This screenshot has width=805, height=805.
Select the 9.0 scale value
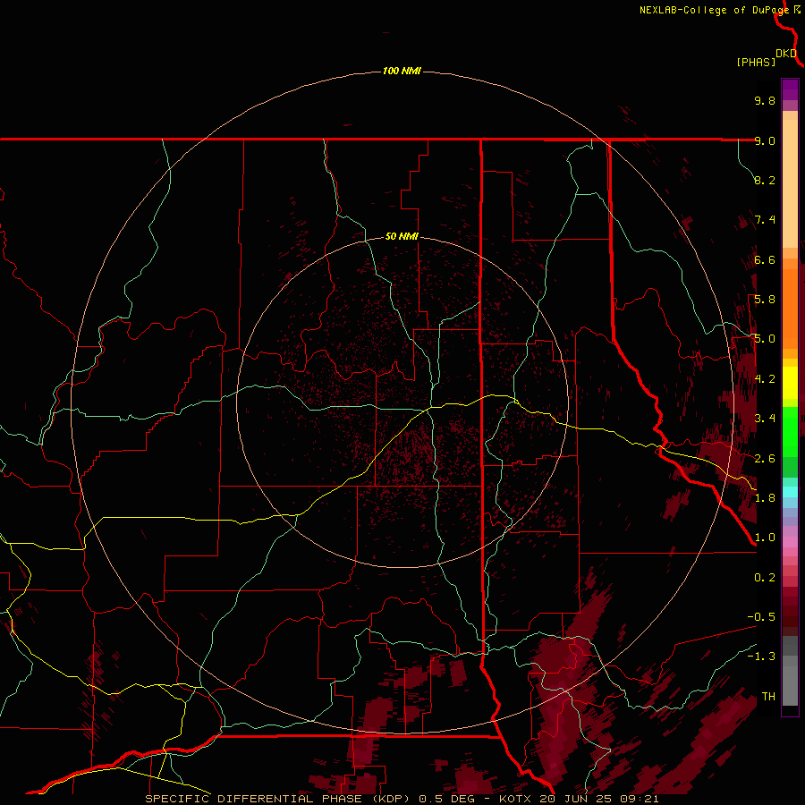point(765,140)
